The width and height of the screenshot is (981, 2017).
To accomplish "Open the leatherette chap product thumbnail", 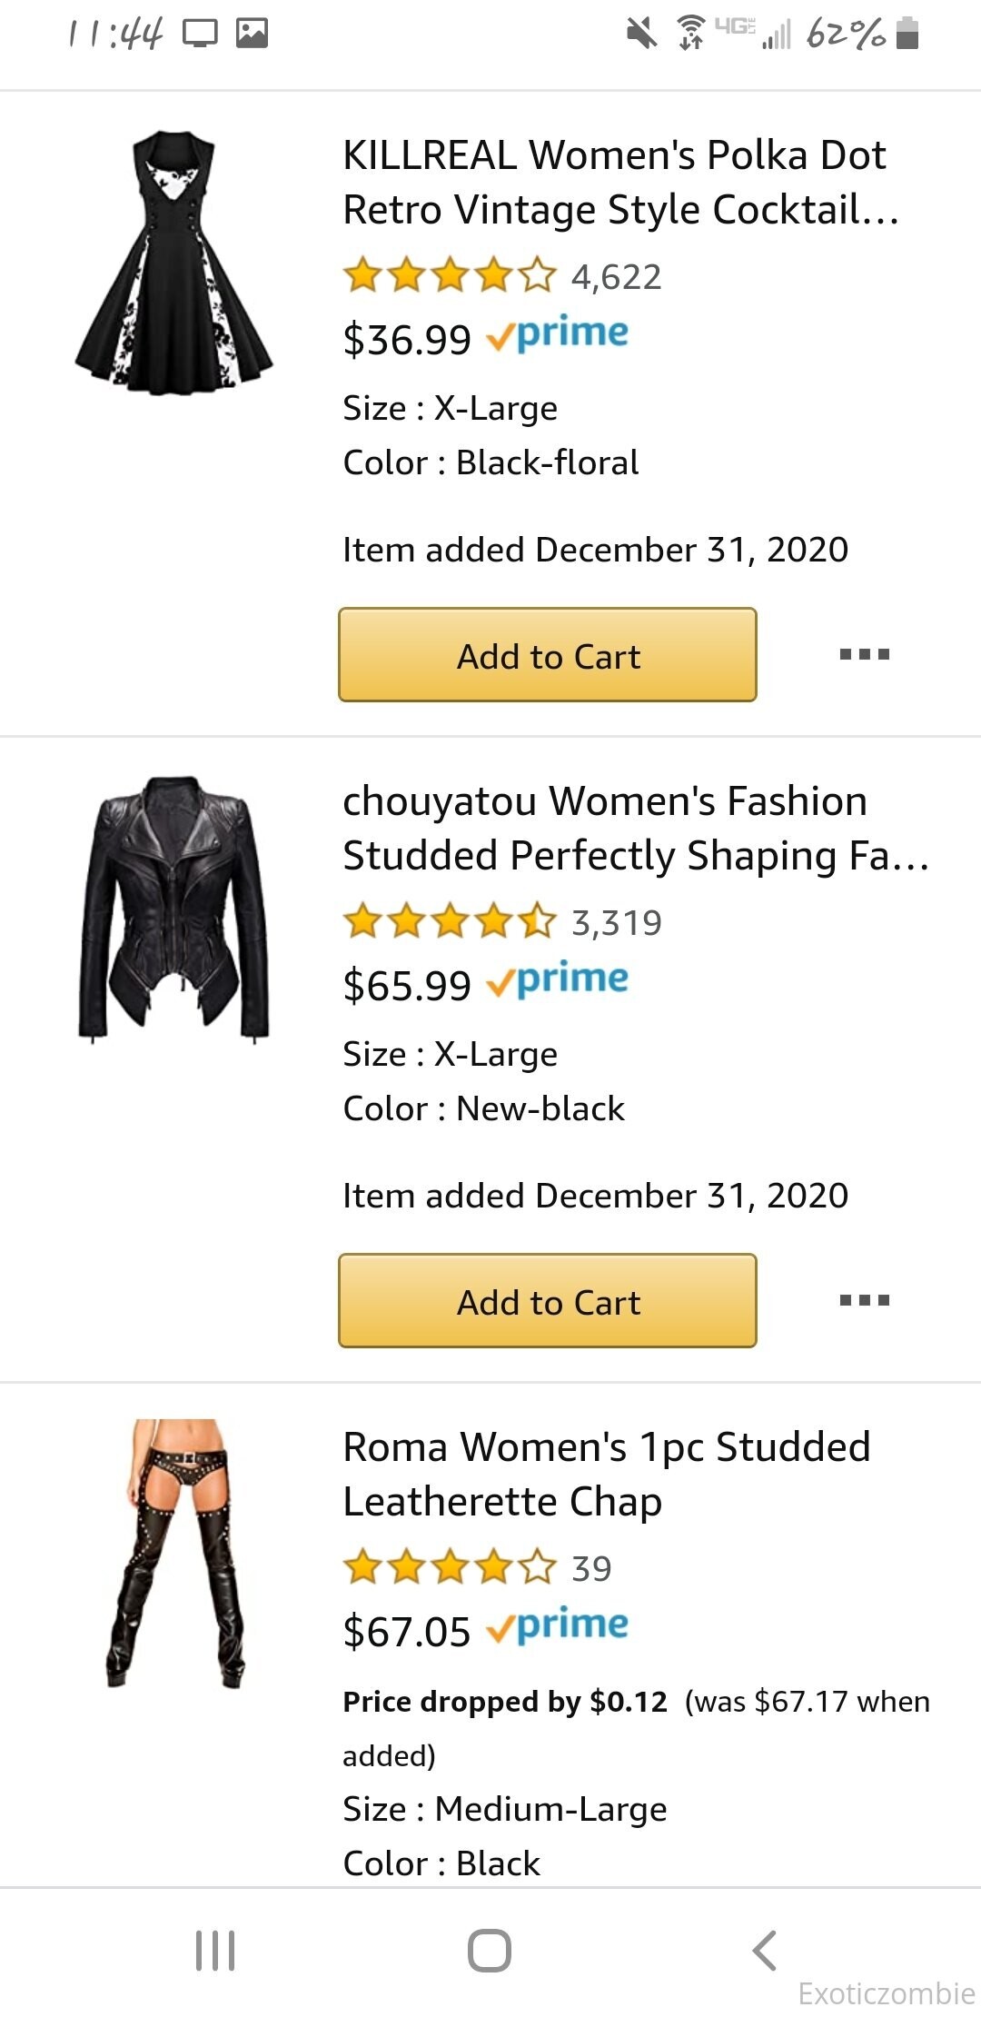I will point(174,1554).
